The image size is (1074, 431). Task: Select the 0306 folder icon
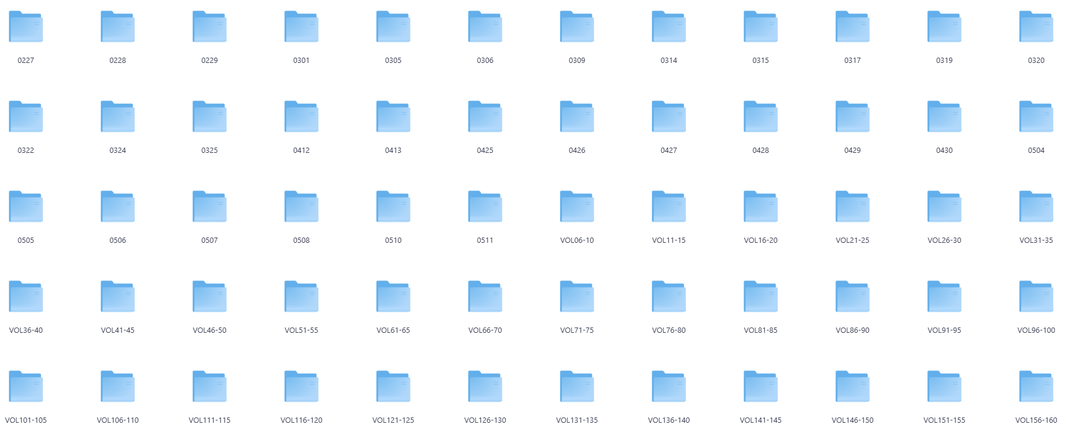(x=485, y=26)
